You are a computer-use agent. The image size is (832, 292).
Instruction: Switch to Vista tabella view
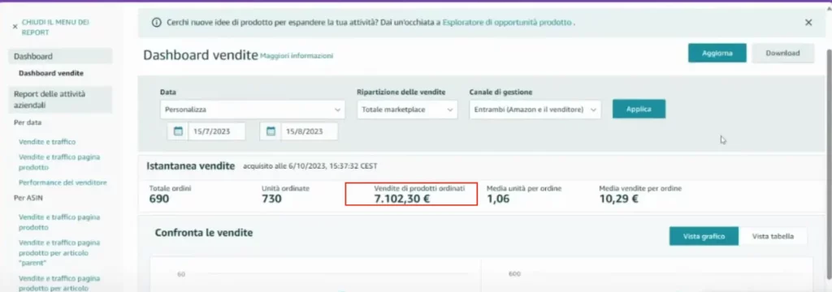773,236
